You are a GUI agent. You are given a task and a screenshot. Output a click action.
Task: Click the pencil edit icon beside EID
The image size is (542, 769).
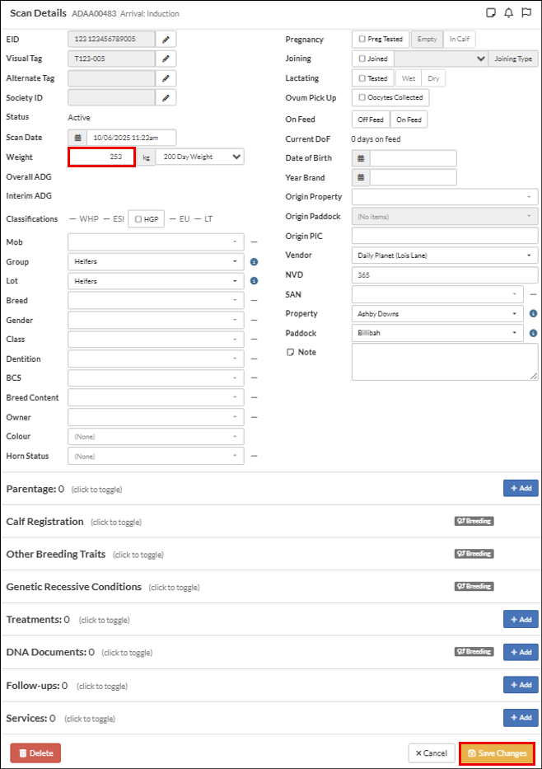click(x=166, y=39)
